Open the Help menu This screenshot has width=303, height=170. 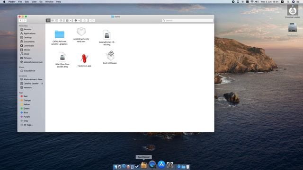click(x=59, y=2)
